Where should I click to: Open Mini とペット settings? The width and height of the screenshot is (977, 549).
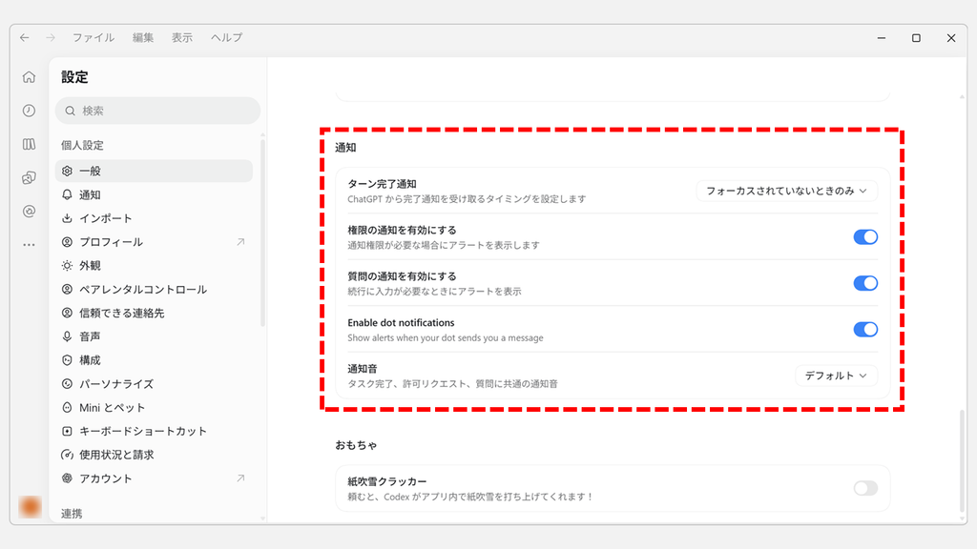point(154,408)
